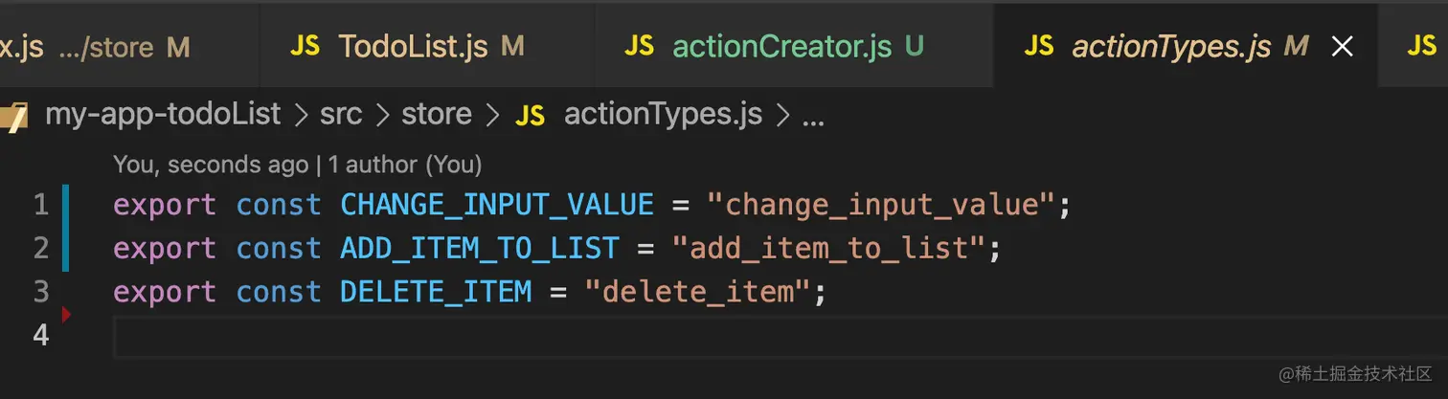Image resolution: width=1448 pixels, height=399 pixels.
Task: Click the red deleted-lines triangle in the gutter
Action: tap(66, 314)
